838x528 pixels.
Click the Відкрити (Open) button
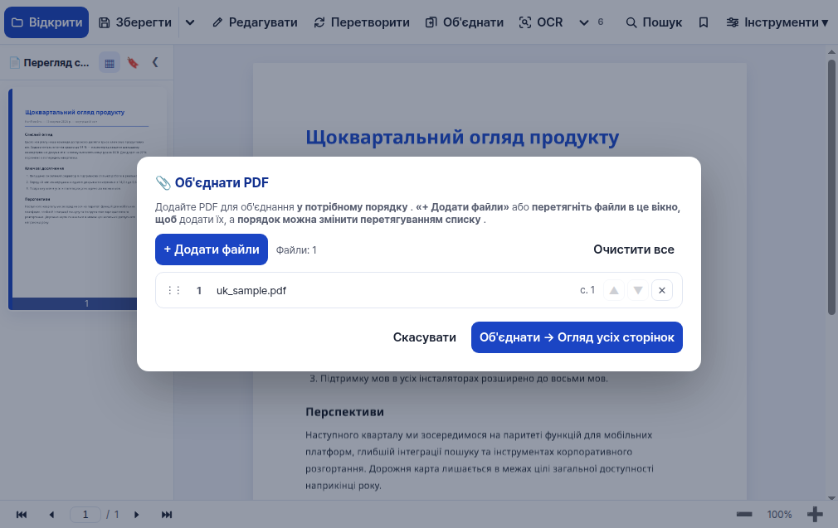tap(46, 22)
